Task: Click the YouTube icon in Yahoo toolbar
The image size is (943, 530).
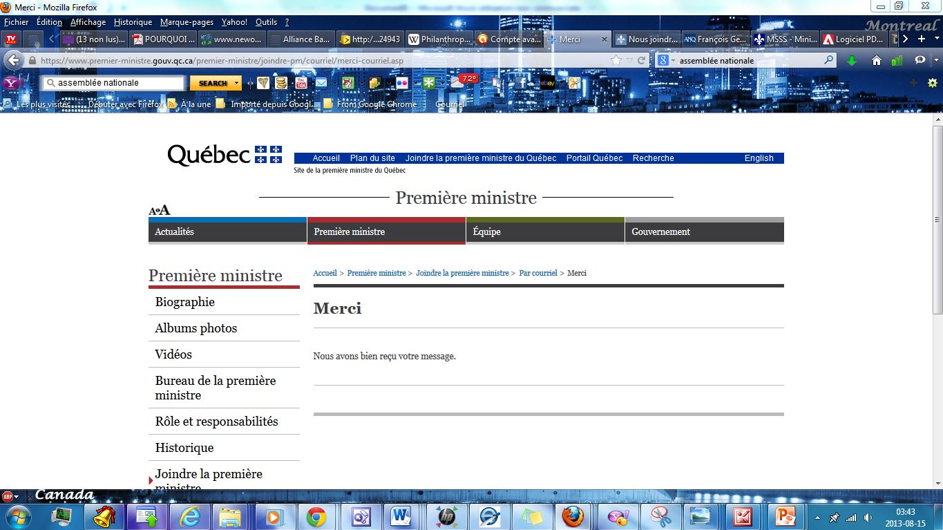Action: [301, 83]
